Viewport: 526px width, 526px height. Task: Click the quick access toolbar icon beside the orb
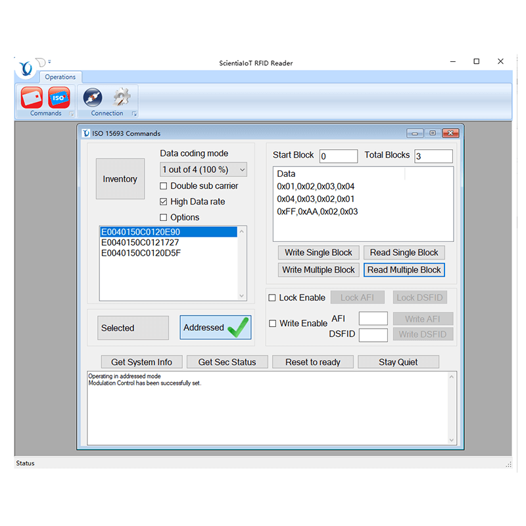coord(41,62)
